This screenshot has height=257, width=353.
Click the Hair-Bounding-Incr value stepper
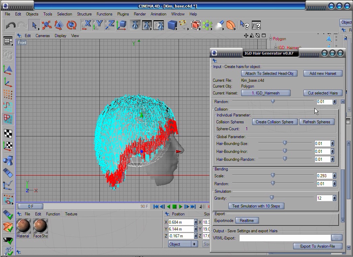(x=332, y=152)
